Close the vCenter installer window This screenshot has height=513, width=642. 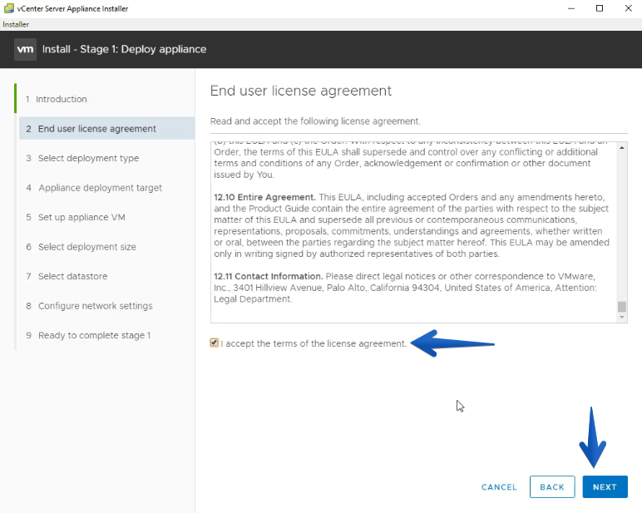[x=628, y=8]
